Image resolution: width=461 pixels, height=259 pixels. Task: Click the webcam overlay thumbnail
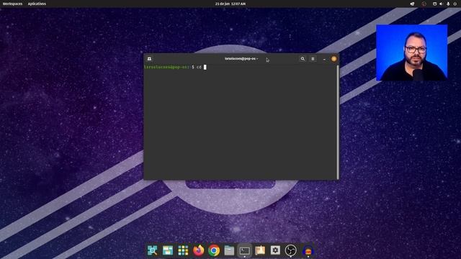coord(411,53)
